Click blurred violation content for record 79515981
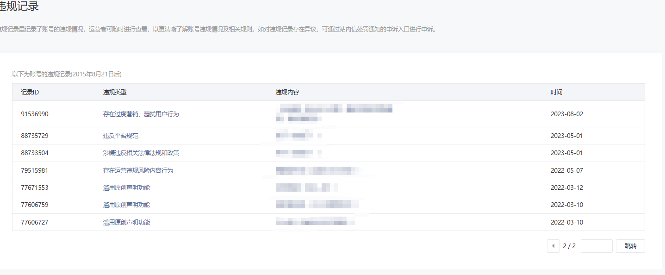The width and height of the screenshot is (665, 275). (317, 170)
